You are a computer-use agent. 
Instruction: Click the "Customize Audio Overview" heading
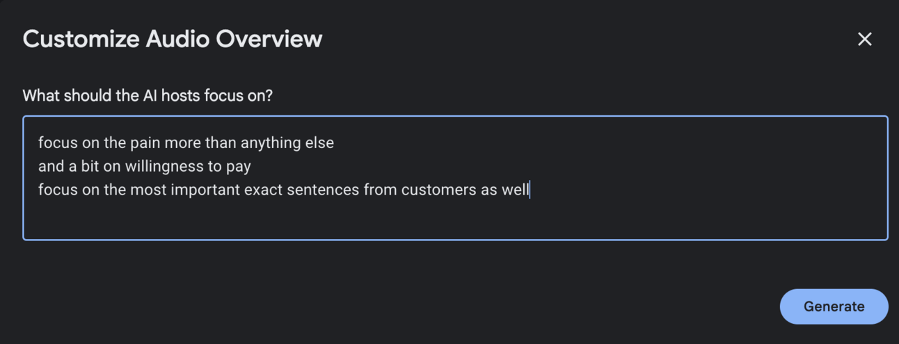173,39
